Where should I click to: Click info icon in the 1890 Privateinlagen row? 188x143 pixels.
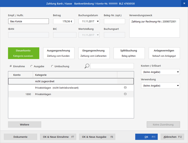(125, 94)
